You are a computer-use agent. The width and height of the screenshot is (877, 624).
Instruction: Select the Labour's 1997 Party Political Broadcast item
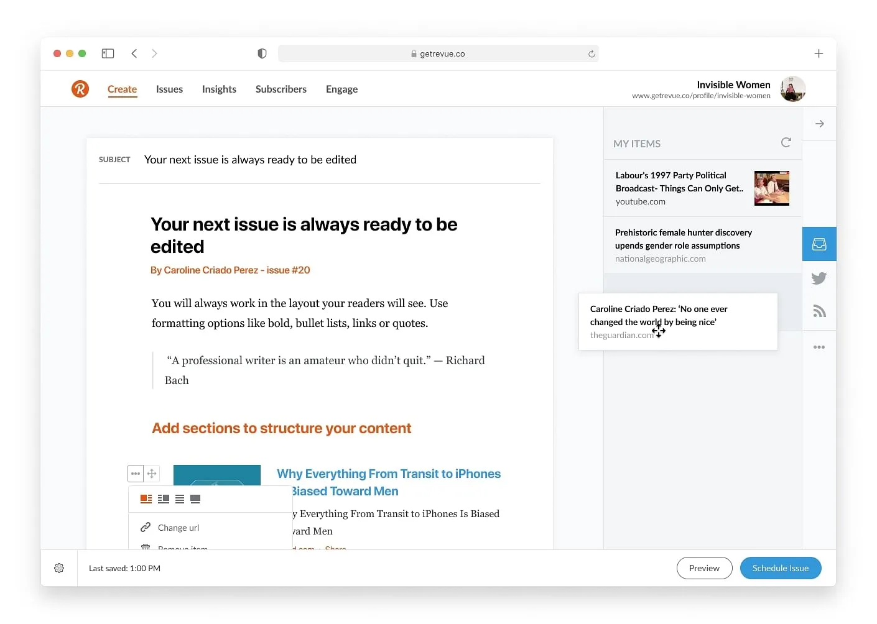pos(703,188)
